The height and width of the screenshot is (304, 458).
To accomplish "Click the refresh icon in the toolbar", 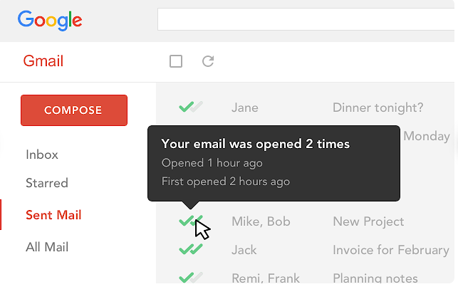I will (x=208, y=62).
